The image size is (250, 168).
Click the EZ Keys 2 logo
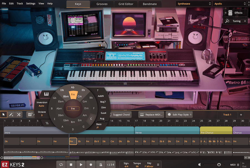tap(13, 165)
